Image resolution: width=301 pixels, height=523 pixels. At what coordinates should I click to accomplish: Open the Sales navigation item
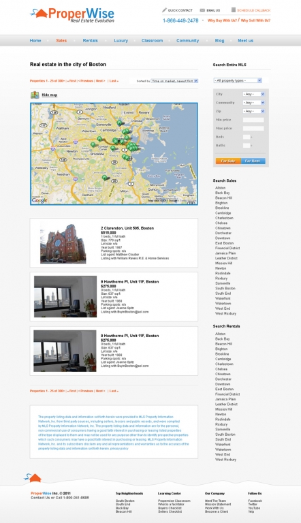click(61, 40)
